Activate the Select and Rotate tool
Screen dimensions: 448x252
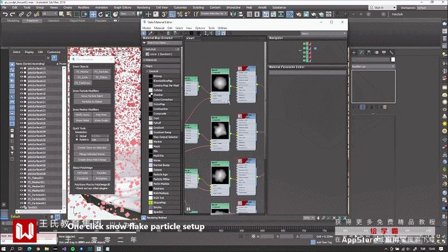[x=101, y=14]
